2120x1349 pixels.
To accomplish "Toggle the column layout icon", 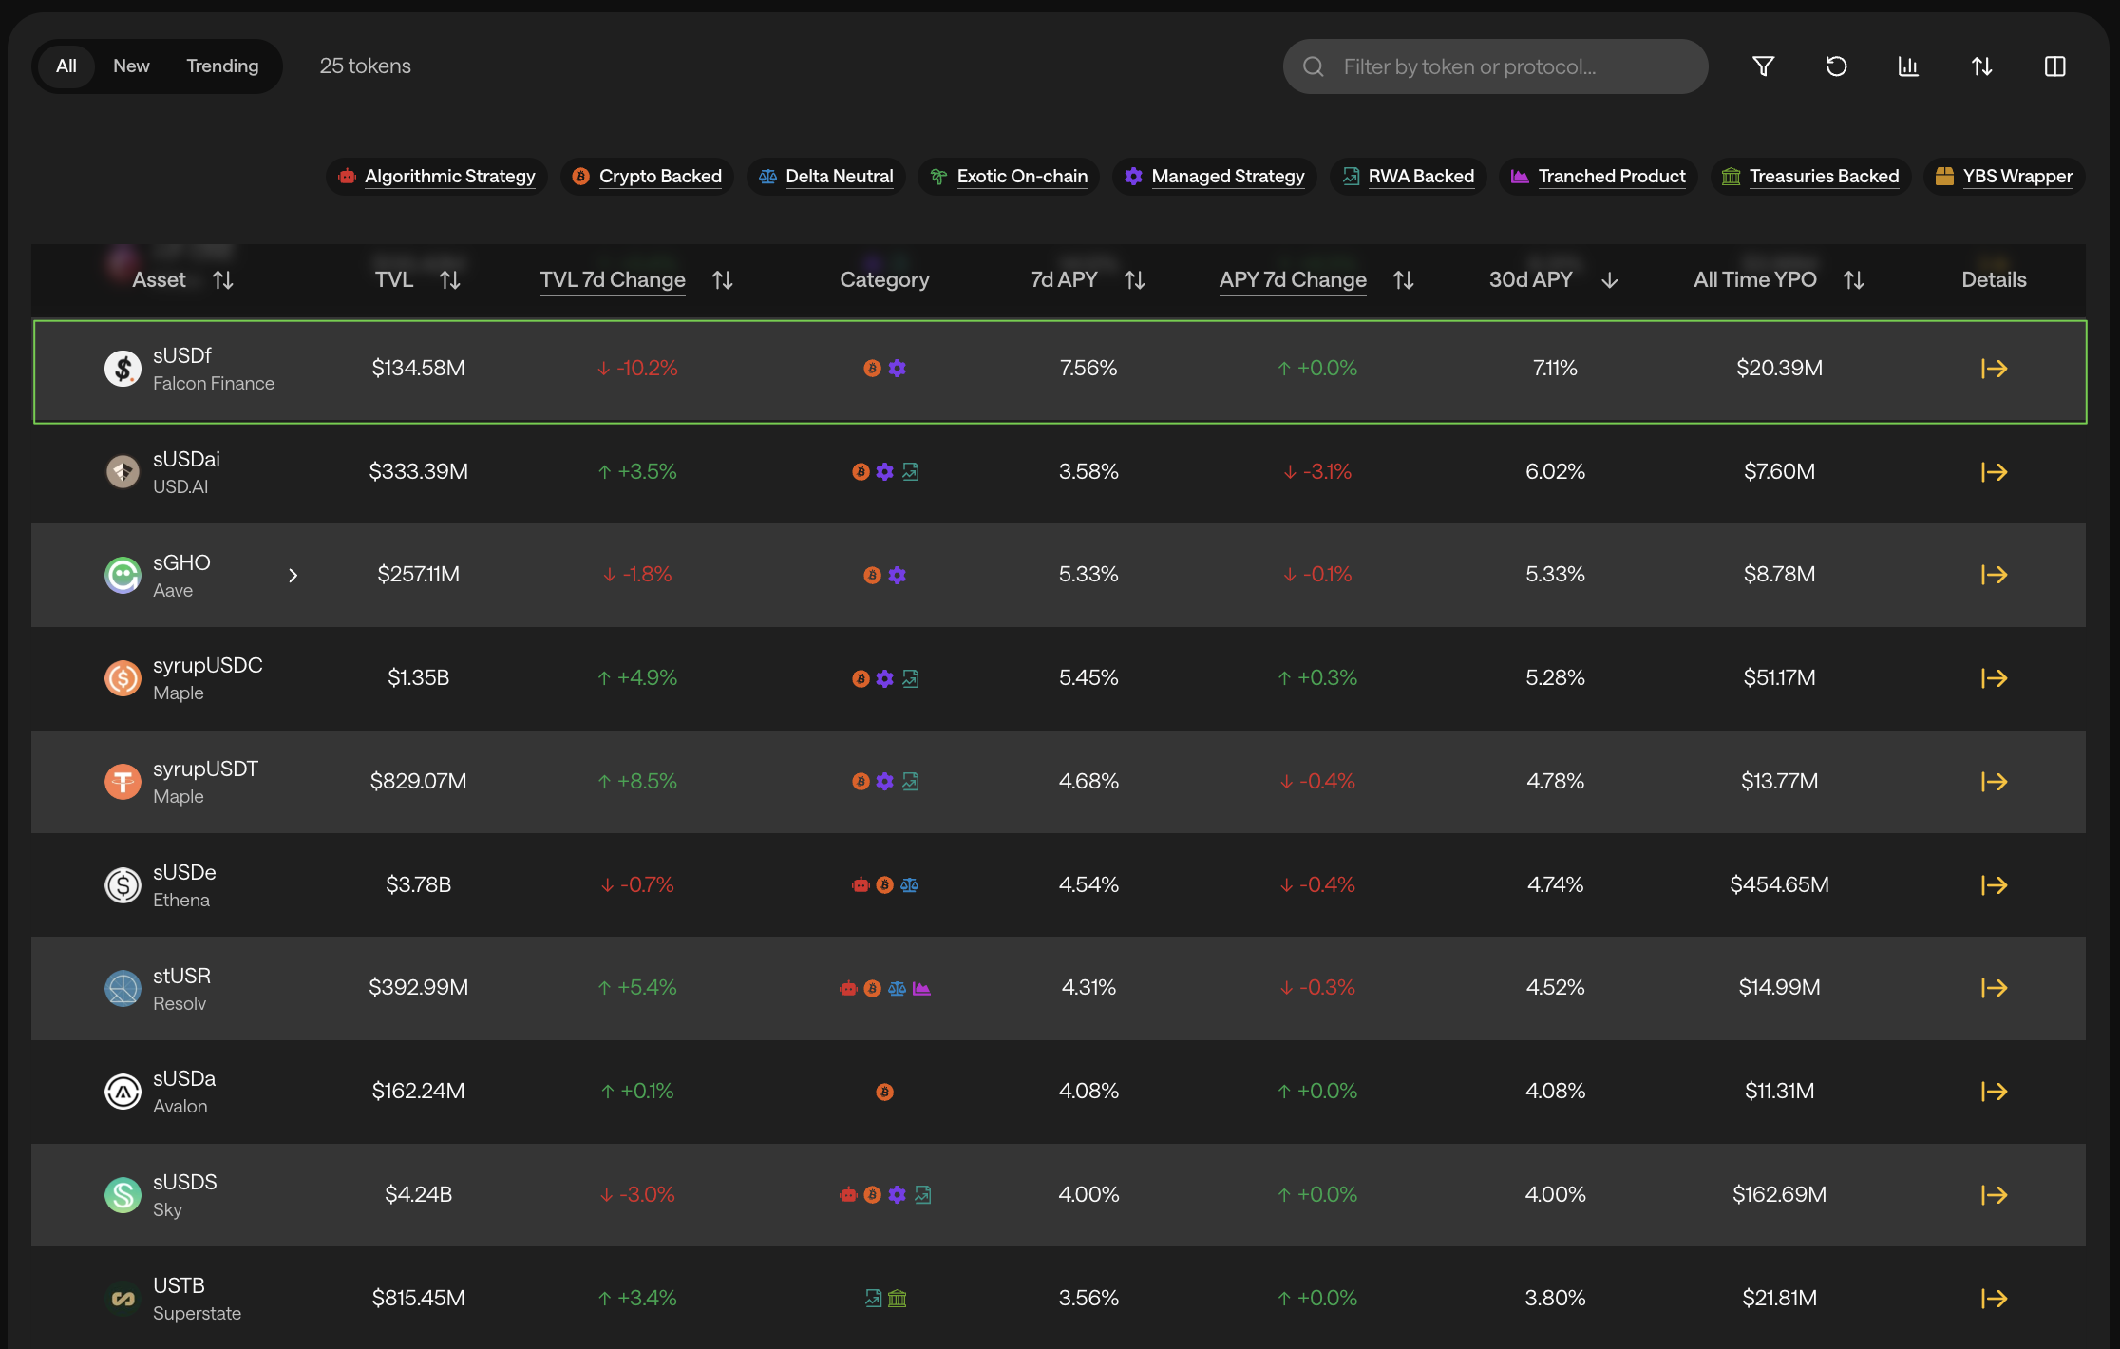I will (x=2054, y=66).
